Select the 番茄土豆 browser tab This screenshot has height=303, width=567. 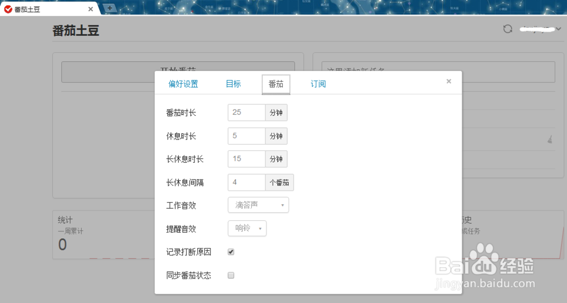(x=49, y=9)
